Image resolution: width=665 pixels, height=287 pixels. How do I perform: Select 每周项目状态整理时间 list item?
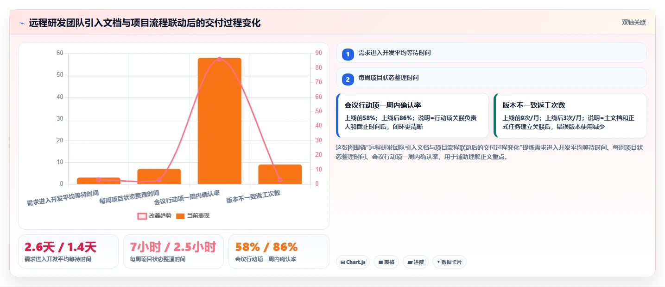(491, 78)
